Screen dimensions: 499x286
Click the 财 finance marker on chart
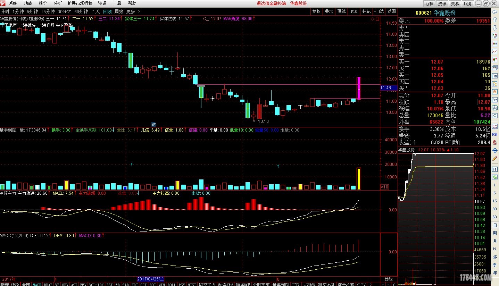tap(153, 124)
